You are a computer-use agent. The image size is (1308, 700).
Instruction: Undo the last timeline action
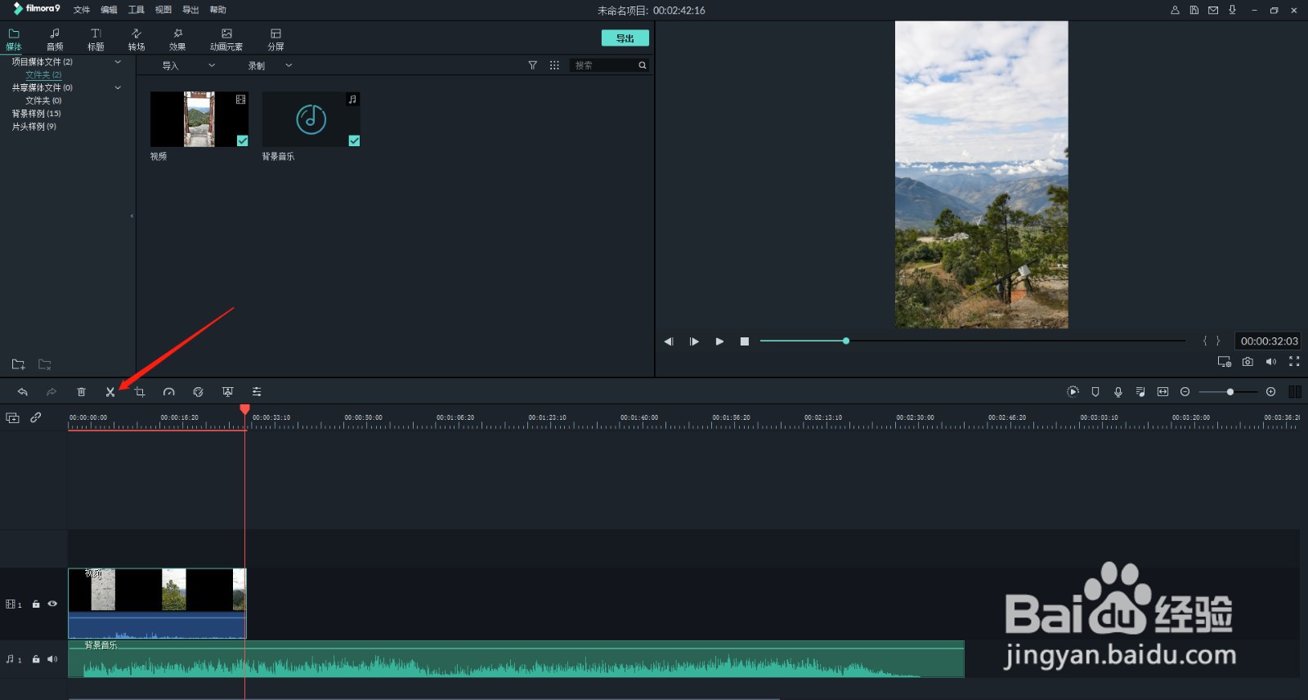23,392
